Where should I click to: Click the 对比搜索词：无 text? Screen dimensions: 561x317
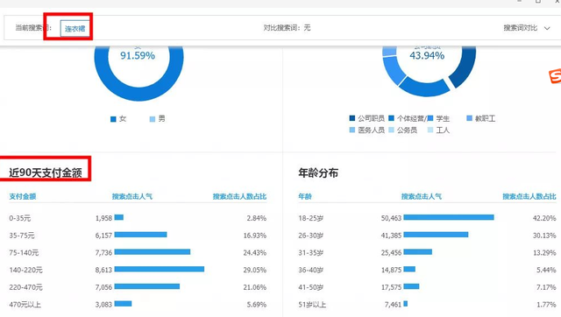pos(287,27)
